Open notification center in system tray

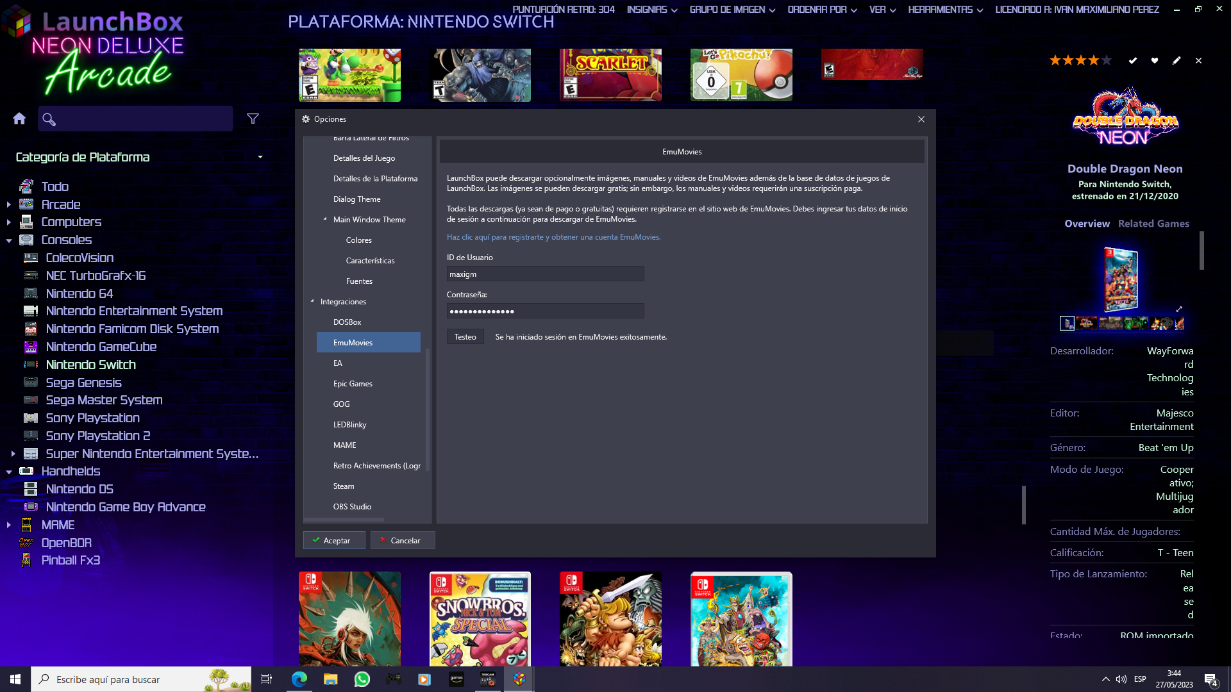point(1211,680)
